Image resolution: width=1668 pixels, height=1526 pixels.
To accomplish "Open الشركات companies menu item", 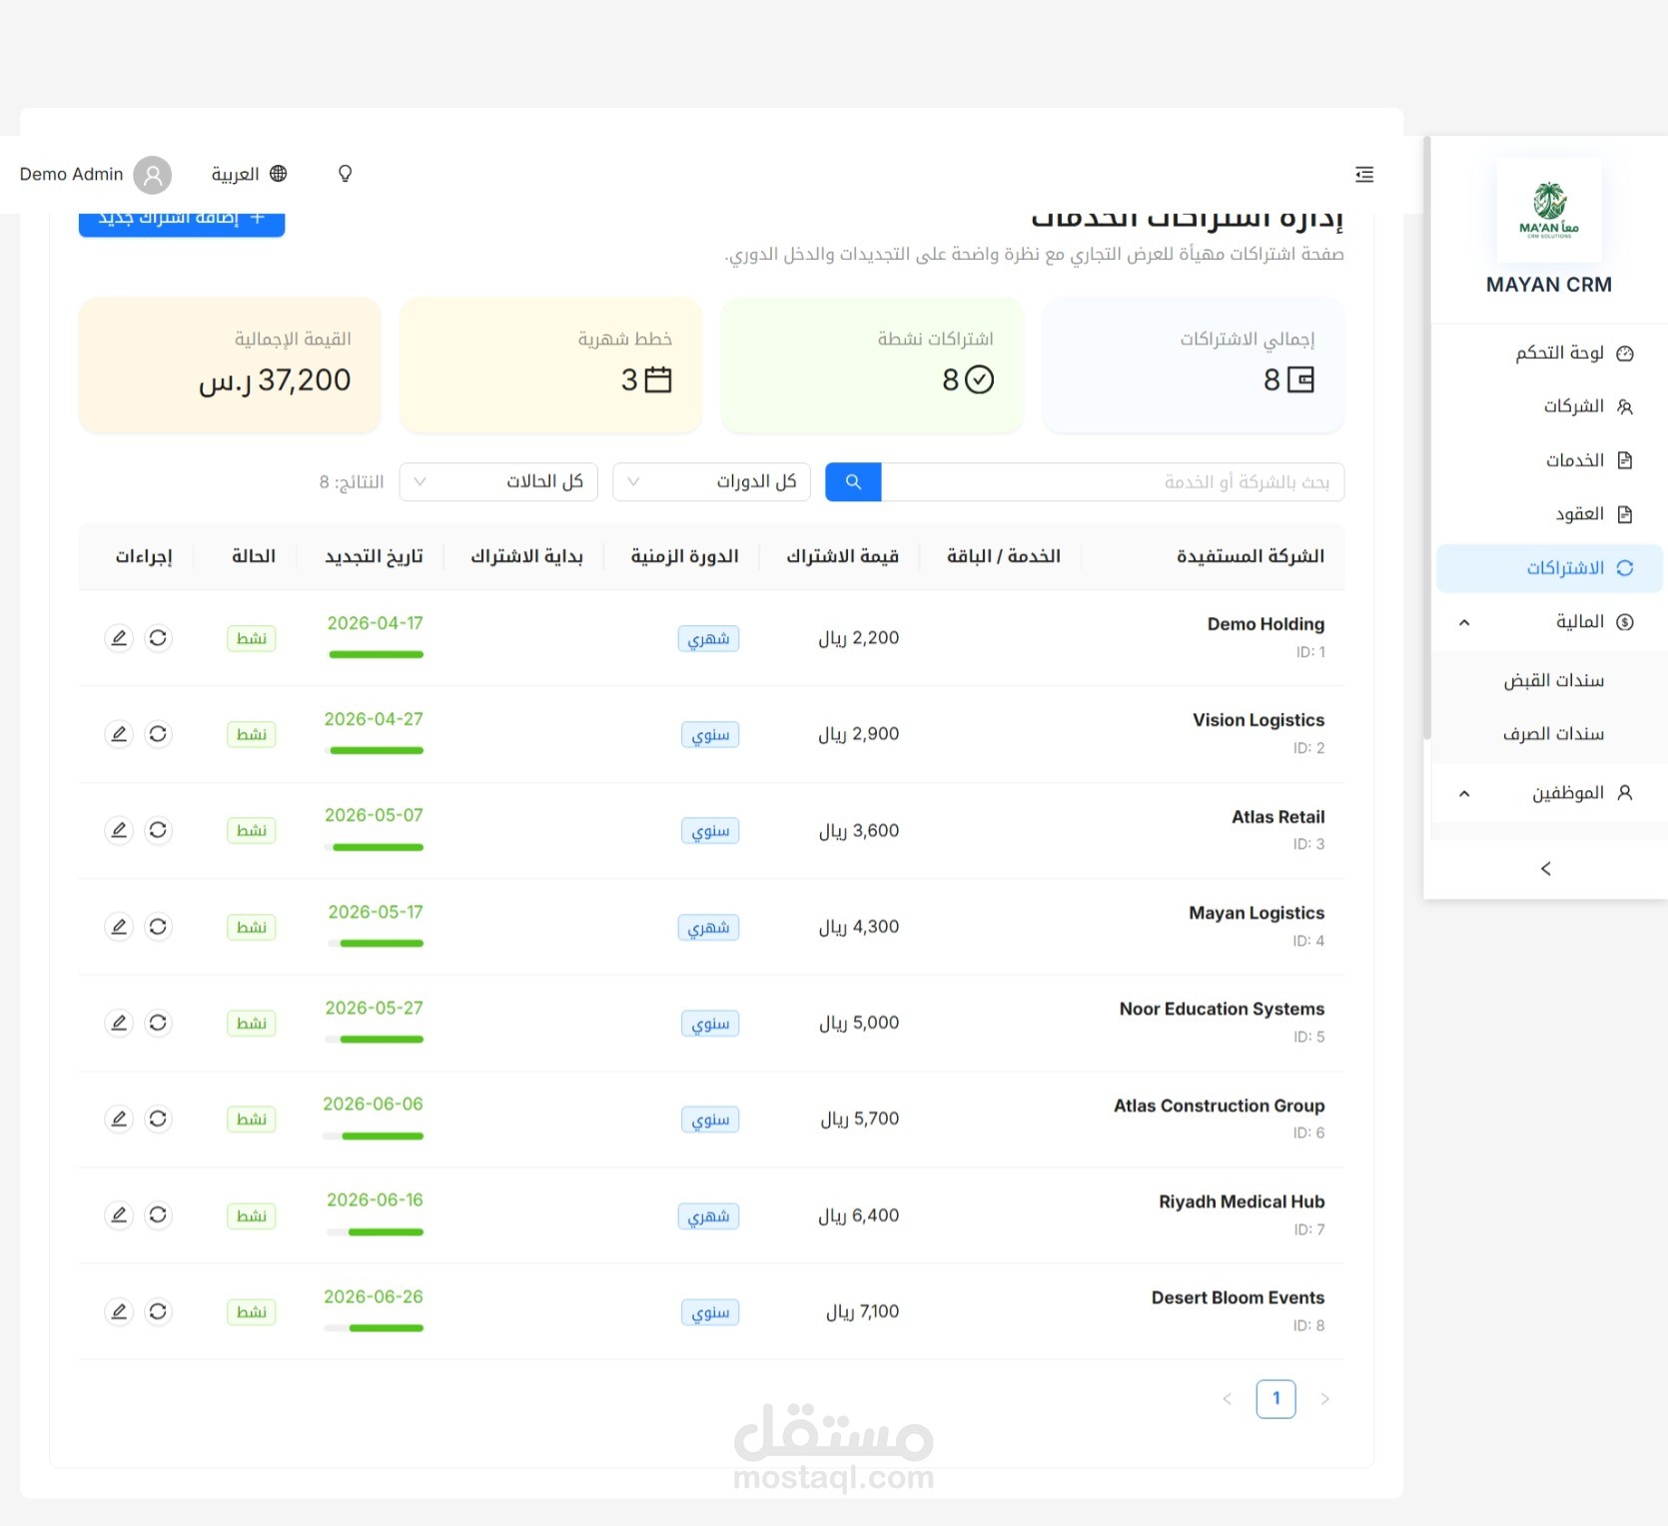I will coord(1549,406).
